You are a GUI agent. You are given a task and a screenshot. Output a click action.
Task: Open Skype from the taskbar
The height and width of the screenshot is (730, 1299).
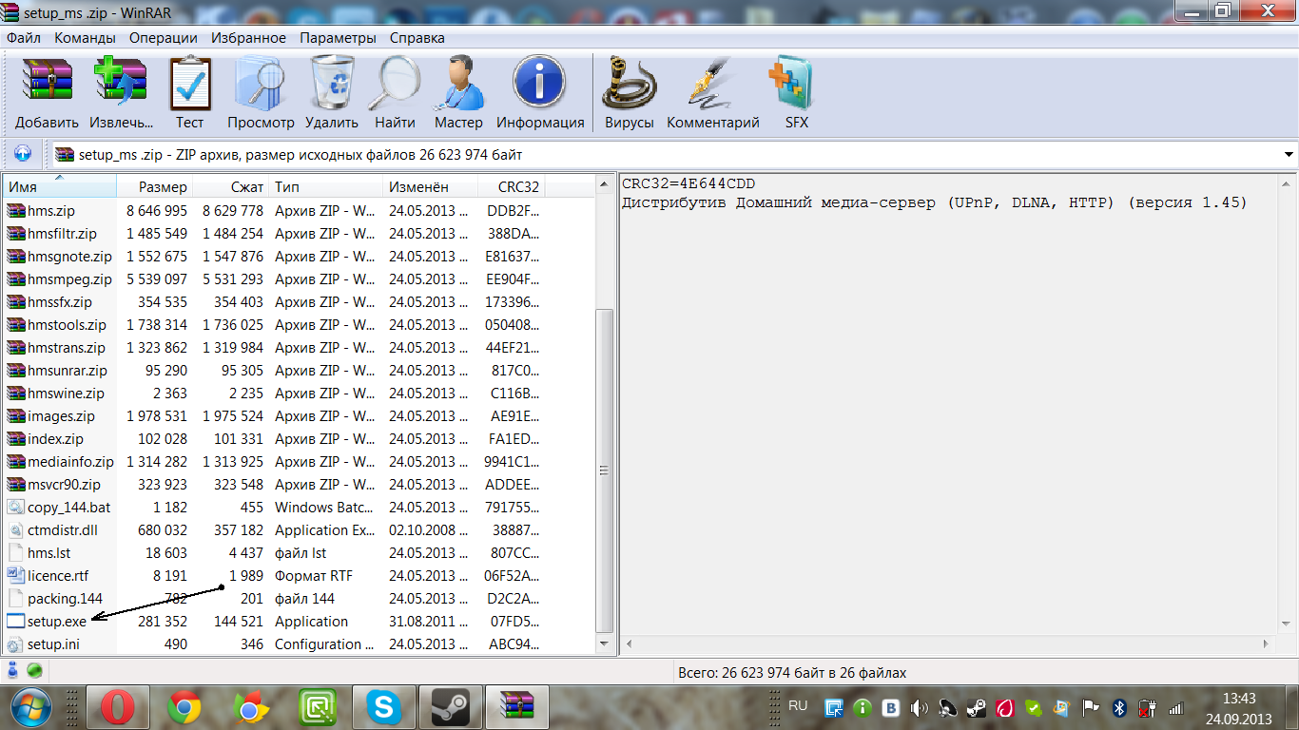pos(384,707)
